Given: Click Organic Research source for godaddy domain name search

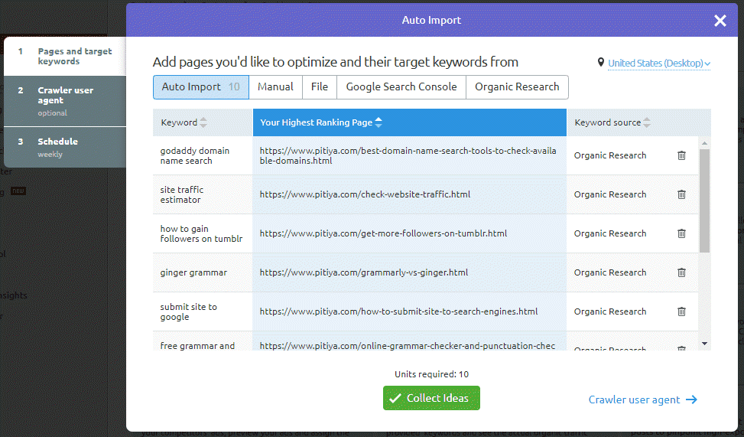Looking at the screenshot, I should [x=610, y=155].
